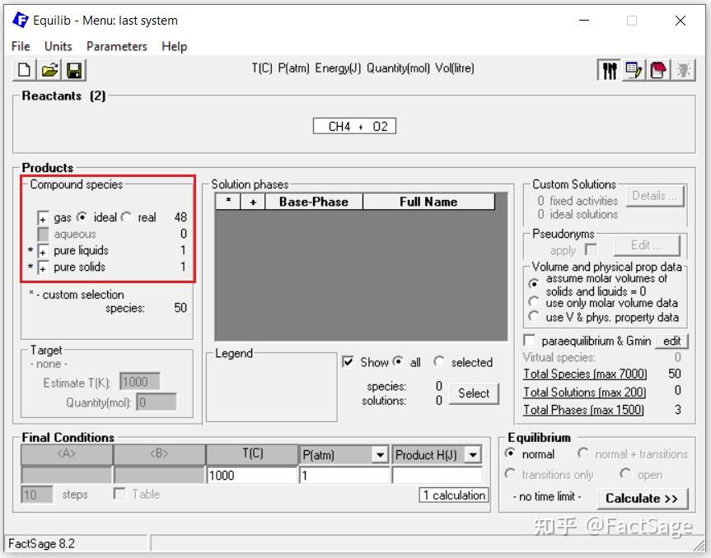
Task: Click the Custom Solutions Details button
Action: (655, 196)
